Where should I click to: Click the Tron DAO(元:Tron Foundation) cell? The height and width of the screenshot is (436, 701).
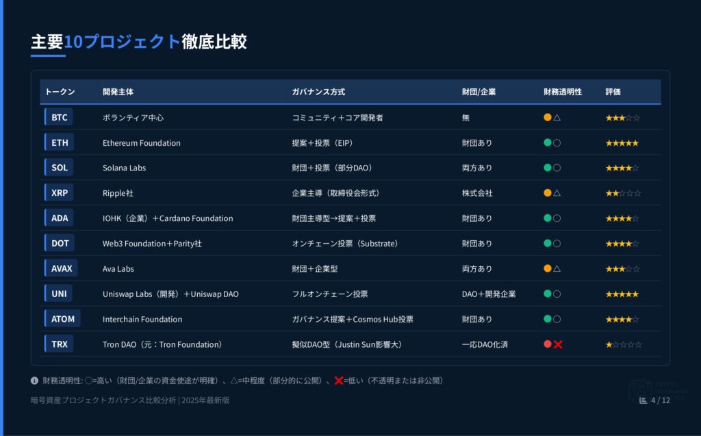162,344
